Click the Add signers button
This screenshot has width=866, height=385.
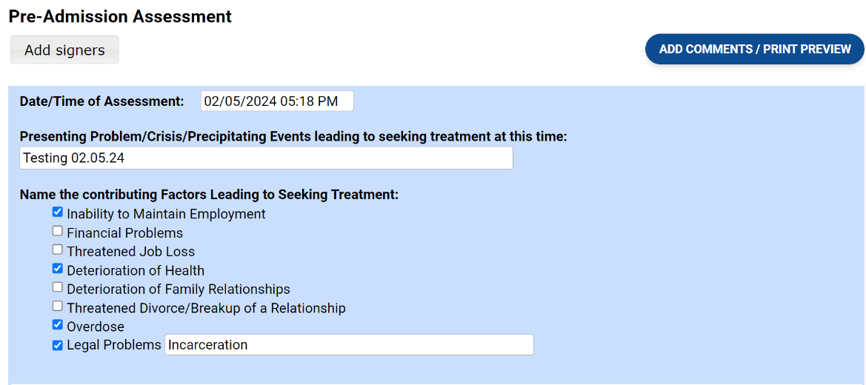point(64,50)
